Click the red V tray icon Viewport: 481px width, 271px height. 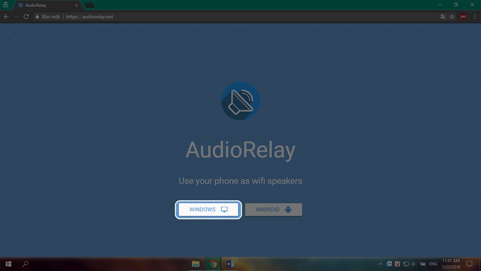pyautogui.click(x=397, y=264)
